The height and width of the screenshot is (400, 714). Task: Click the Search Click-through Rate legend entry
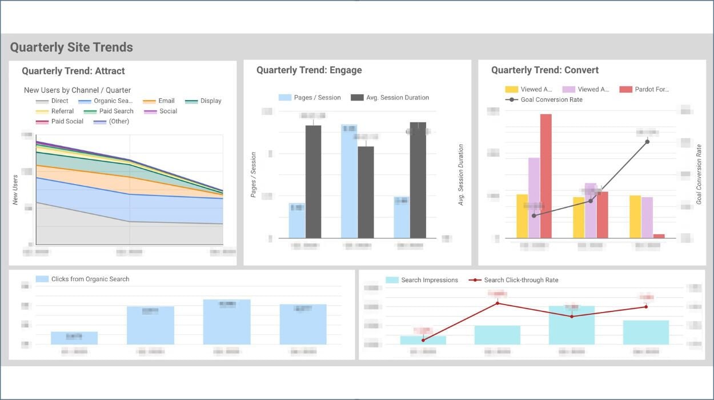tap(514, 280)
